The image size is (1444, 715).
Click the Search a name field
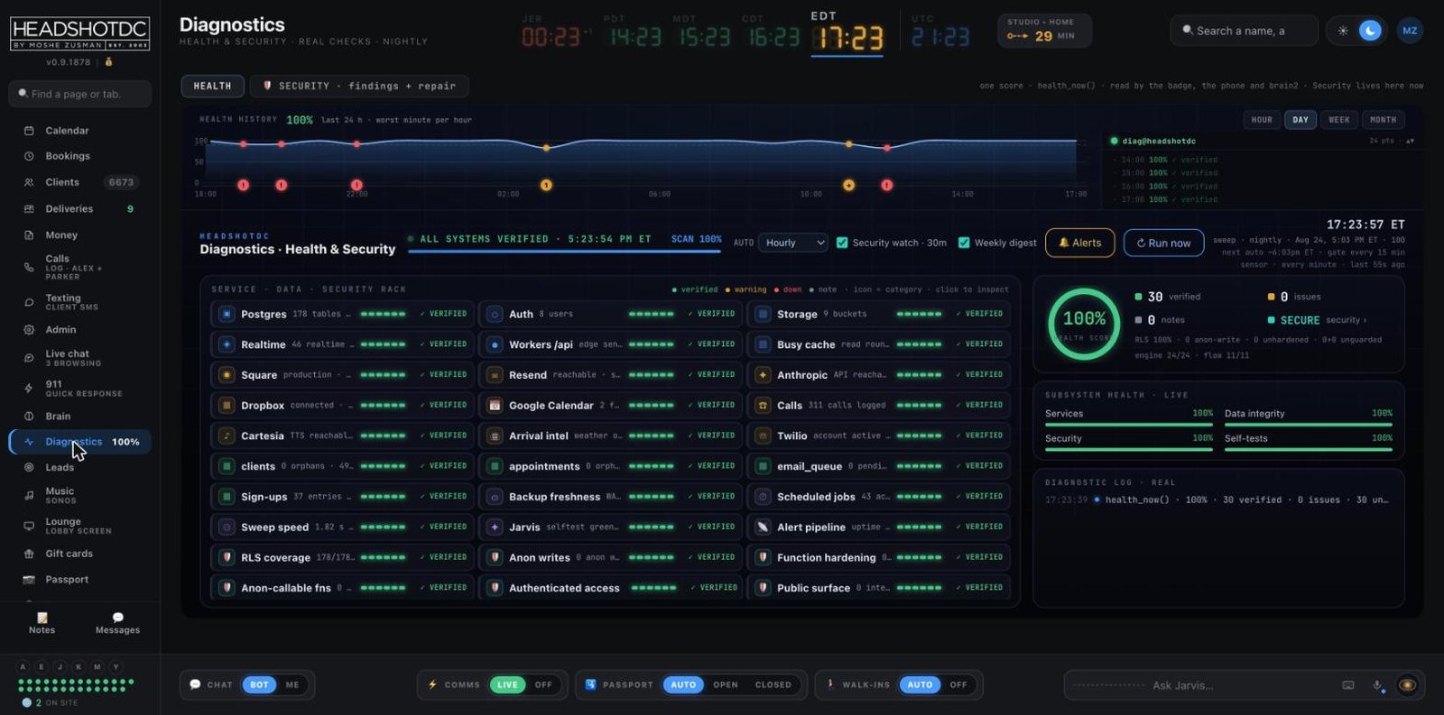pos(1244,31)
